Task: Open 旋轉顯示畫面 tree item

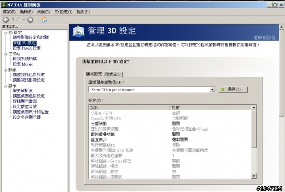Action: click(25, 101)
